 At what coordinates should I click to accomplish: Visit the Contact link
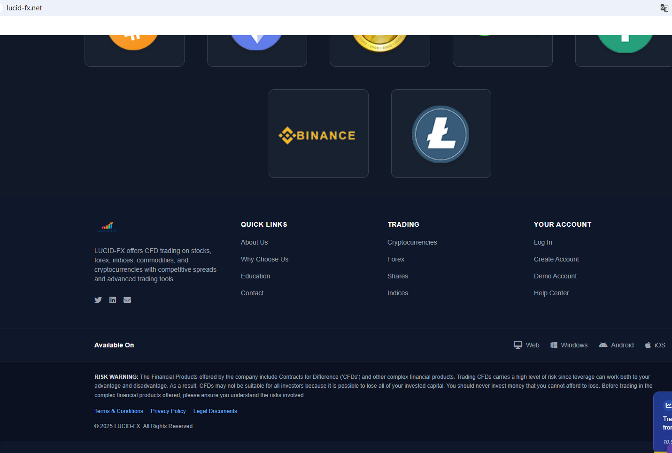click(x=252, y=293)
